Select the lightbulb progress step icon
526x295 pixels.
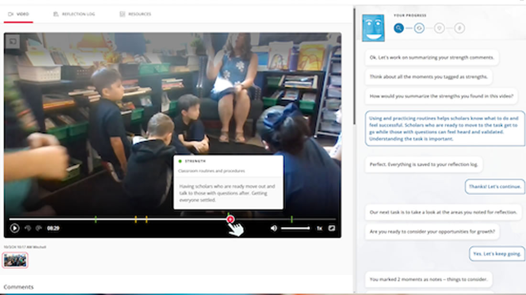pos(439,29)
